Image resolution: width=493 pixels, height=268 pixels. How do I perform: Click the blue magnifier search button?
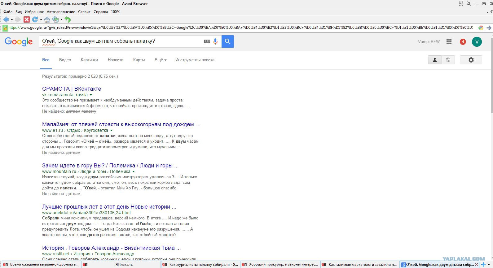pyautogui.click(x=228, y=41)
